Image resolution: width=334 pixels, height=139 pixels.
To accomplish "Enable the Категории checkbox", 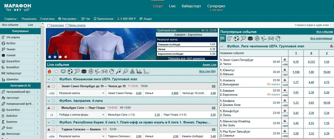I will (49, 26).
